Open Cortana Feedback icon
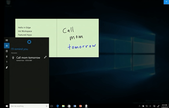 [7, 68]
